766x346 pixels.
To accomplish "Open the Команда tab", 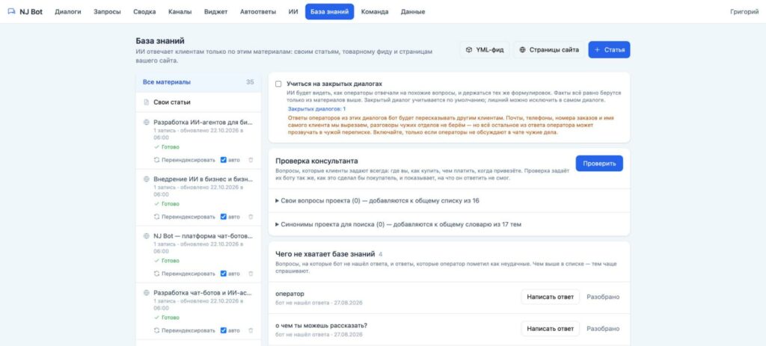I will coord(375,12).
